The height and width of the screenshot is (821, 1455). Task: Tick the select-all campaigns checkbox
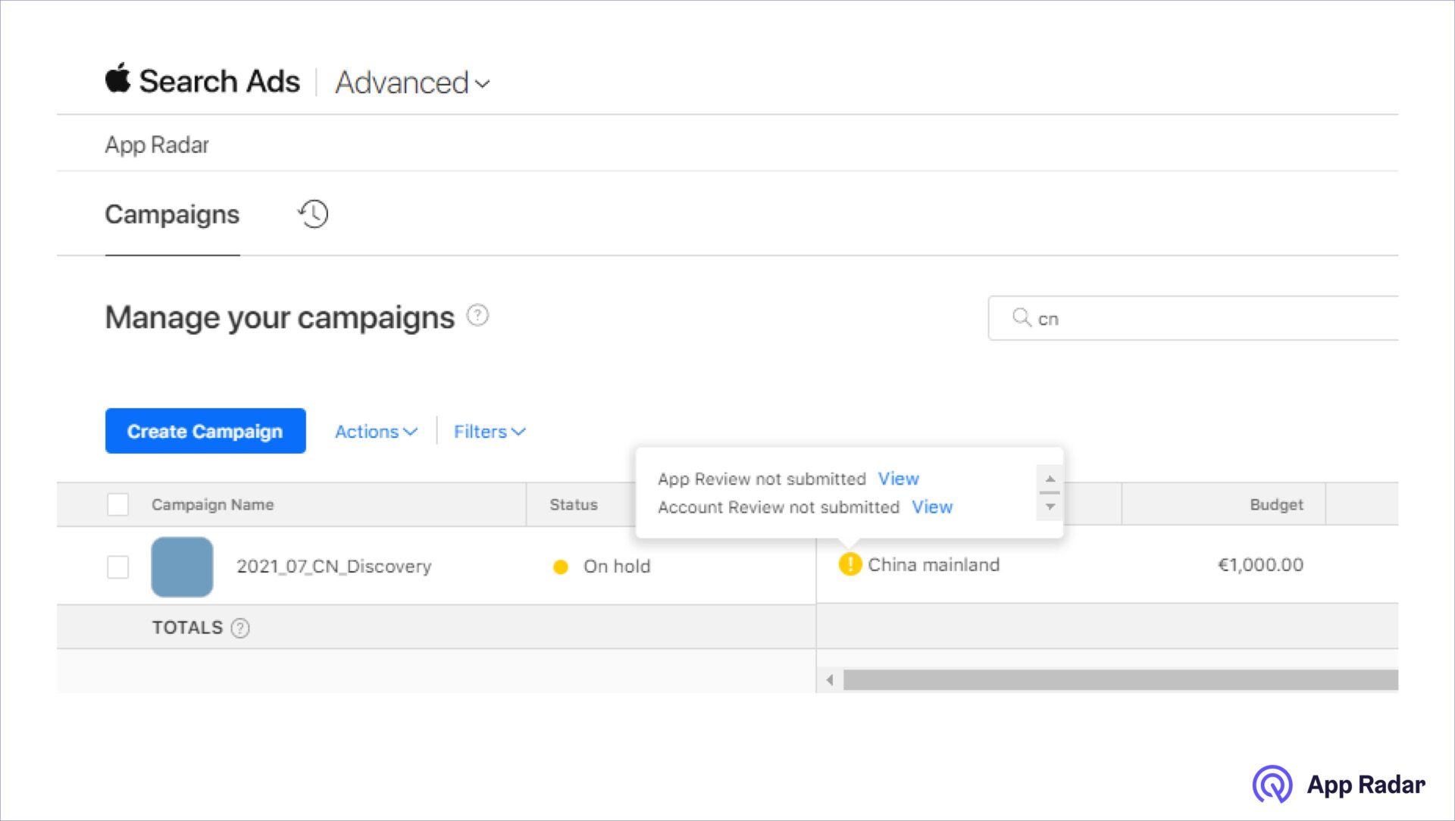tap(118, 504)
